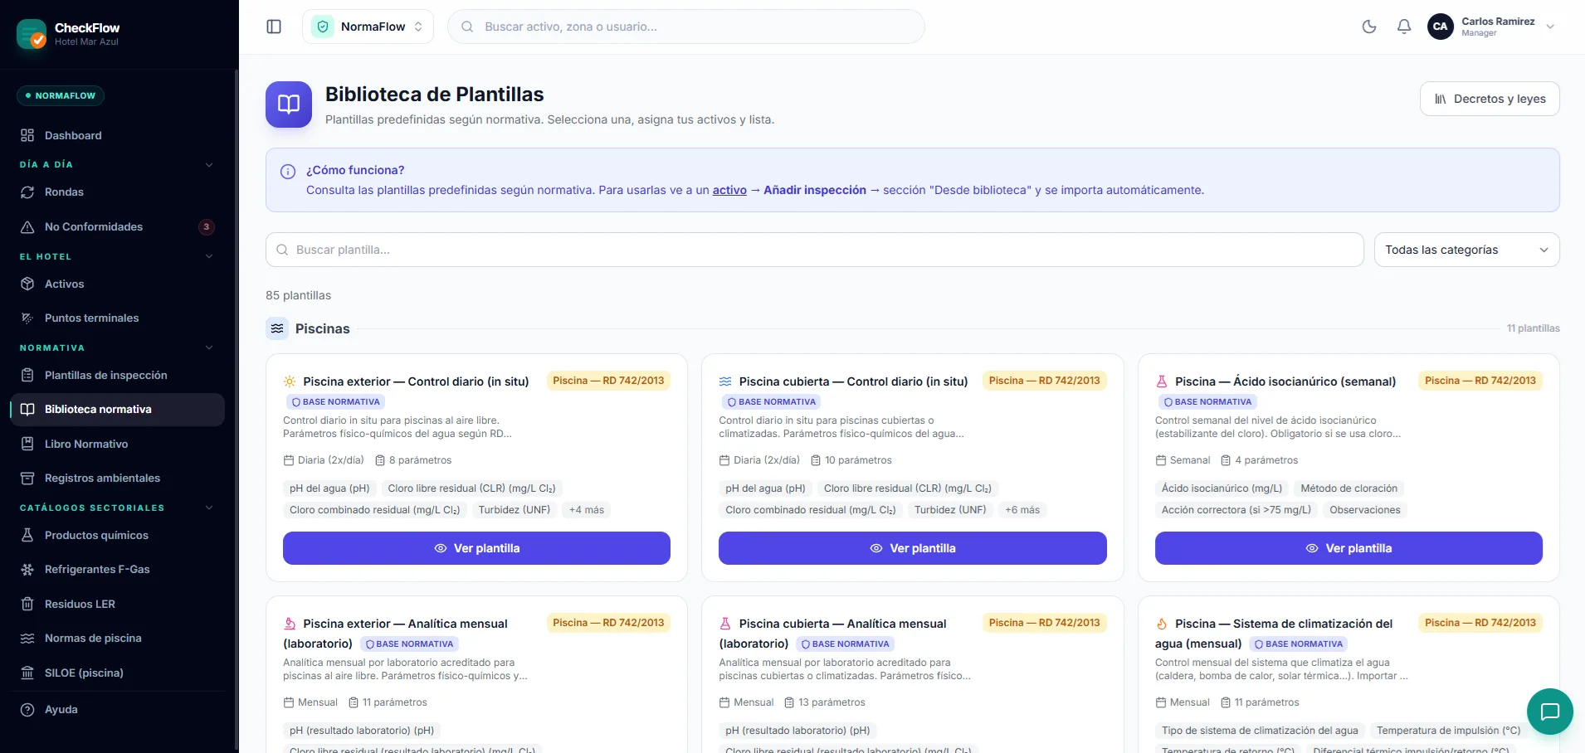Click 'Turbidez (UNF)' chip on Piscina cubierta card

click(950, 510)
